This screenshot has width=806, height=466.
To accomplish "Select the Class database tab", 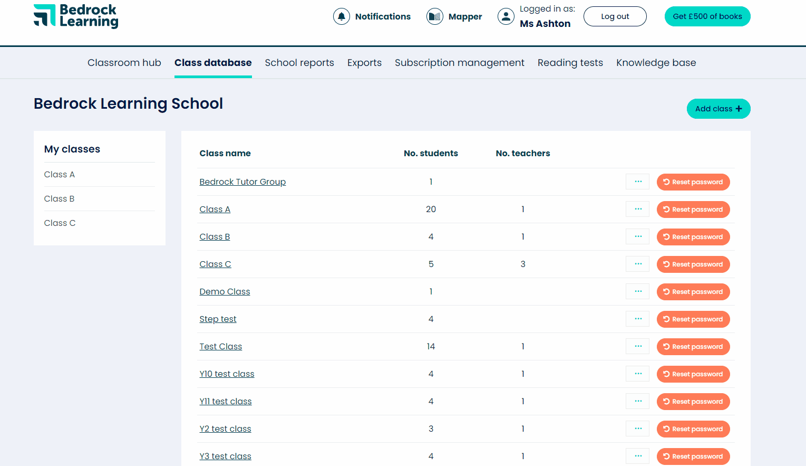I will pyautogui.click(x=213, y=63).
